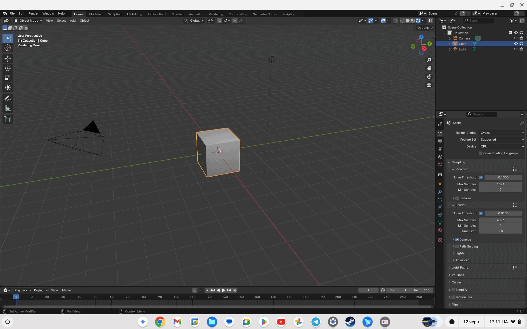Screen dimensions: 527x329
Task: Click the viewport Options button
Action: pyautogui.click(x=424, y=28)
